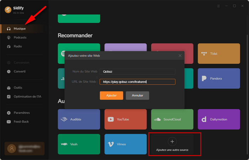Choose the YouTube source tile
249x160 pixels.
(126, 119)
